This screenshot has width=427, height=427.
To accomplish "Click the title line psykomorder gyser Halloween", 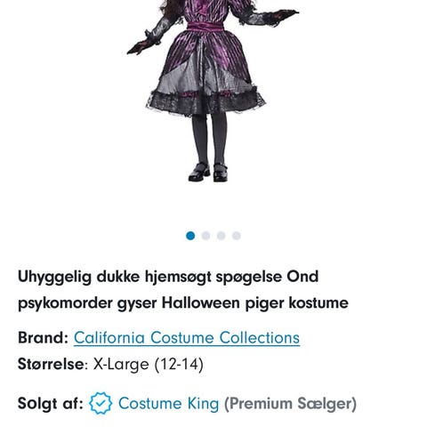I will pyautogui.click(x=183, y=303).
